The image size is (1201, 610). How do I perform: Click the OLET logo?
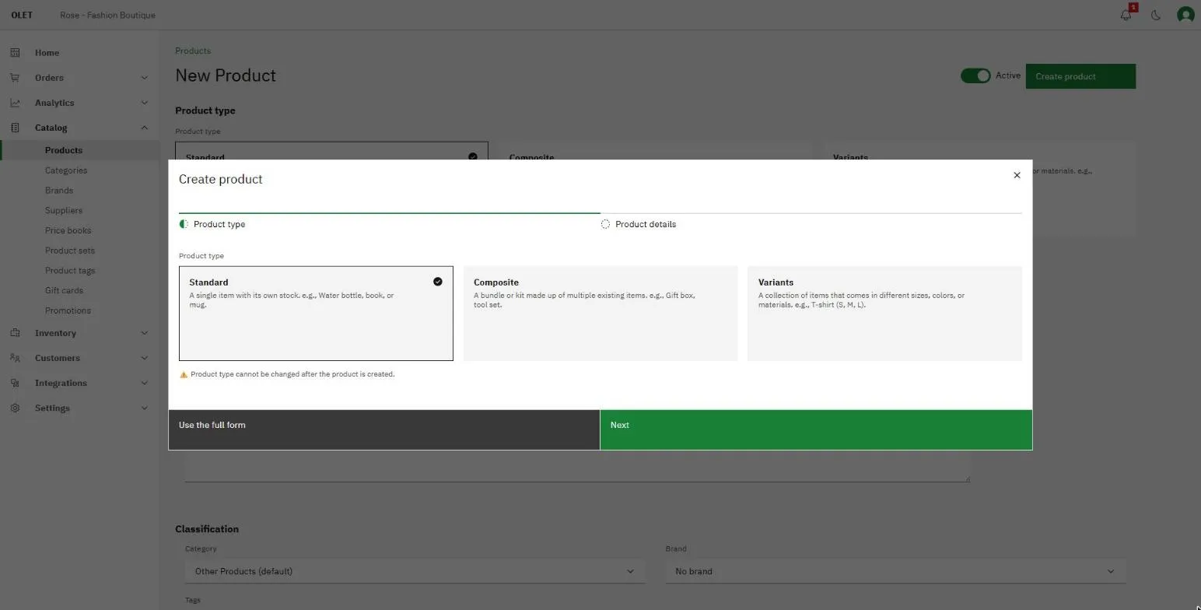point(22,15)
